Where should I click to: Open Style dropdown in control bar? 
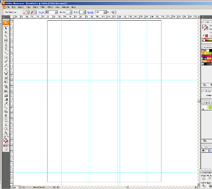coord(84,12)
